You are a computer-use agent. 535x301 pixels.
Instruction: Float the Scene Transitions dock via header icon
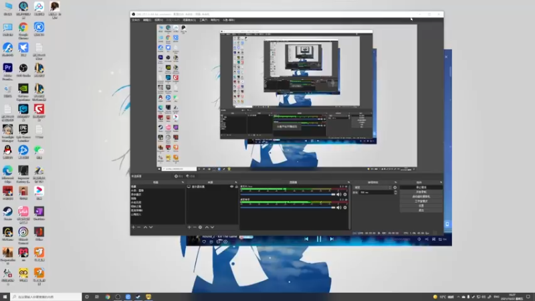[x=395, y=183]
